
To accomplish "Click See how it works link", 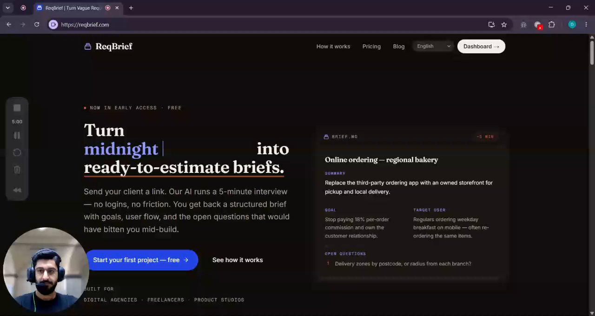I will click(238, 260).
